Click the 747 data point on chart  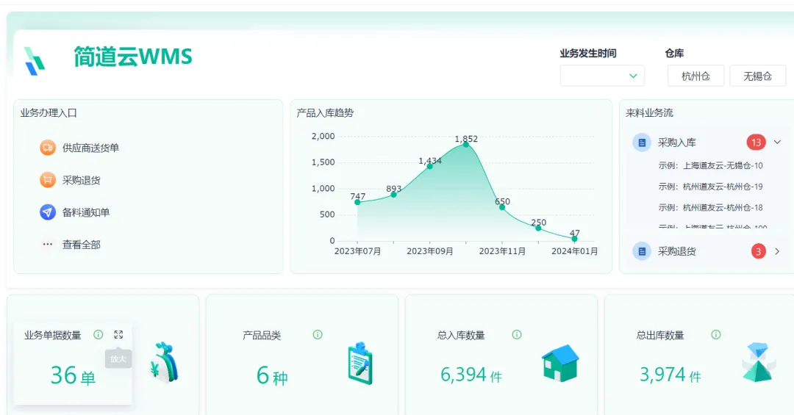pyautogui.click(x=357, y=202)
